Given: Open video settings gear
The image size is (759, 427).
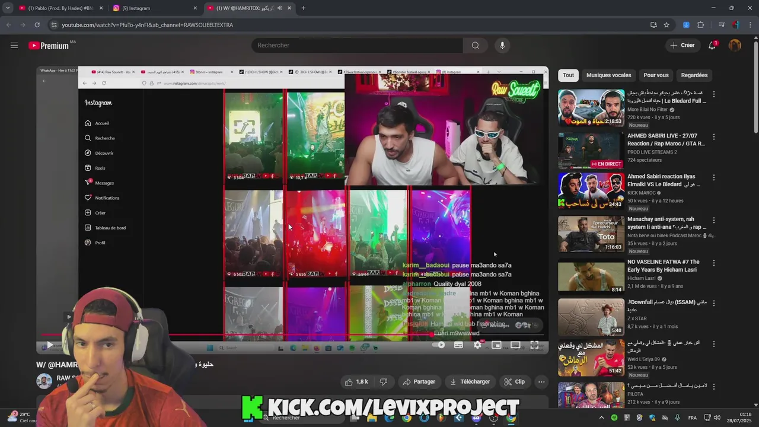Looking at the screenshot, I should (477, 345).
